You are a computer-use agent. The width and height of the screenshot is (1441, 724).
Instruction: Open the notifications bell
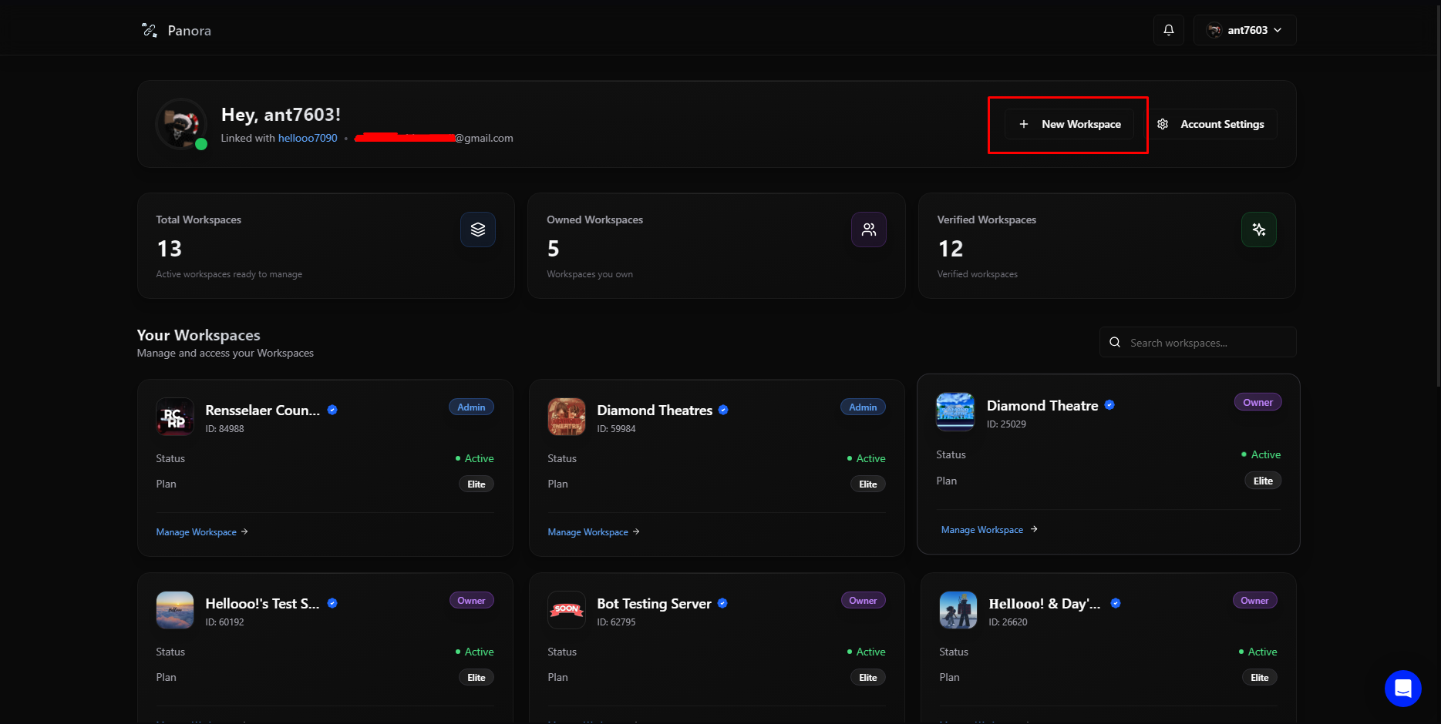(x=1168, y=30)
